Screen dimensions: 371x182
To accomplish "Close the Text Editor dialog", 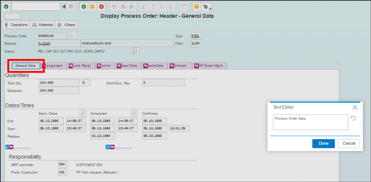I will click(355, 107).
